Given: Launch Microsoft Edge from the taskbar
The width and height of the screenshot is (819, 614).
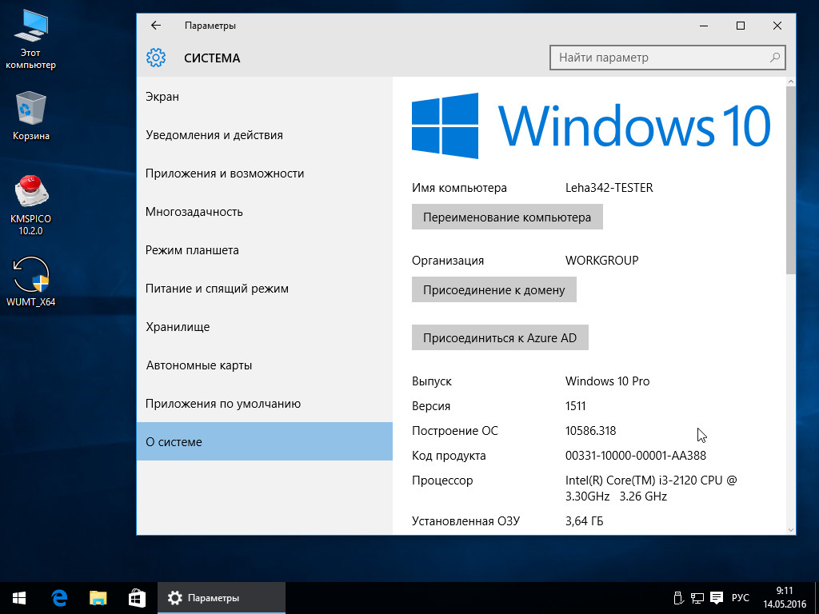Looking at the screenshot, I should (x=58, y=597).
